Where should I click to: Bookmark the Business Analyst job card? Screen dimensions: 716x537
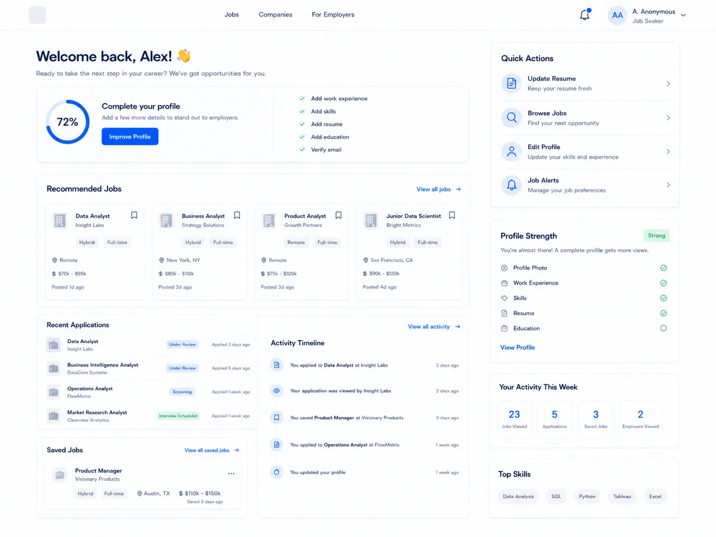tap(237, 215)
